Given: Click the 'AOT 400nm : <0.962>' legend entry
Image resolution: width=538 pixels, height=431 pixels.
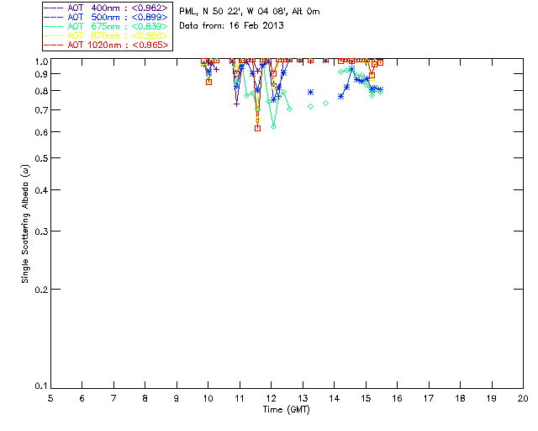Looking at the screenshot, I should (x=106, y=8).
